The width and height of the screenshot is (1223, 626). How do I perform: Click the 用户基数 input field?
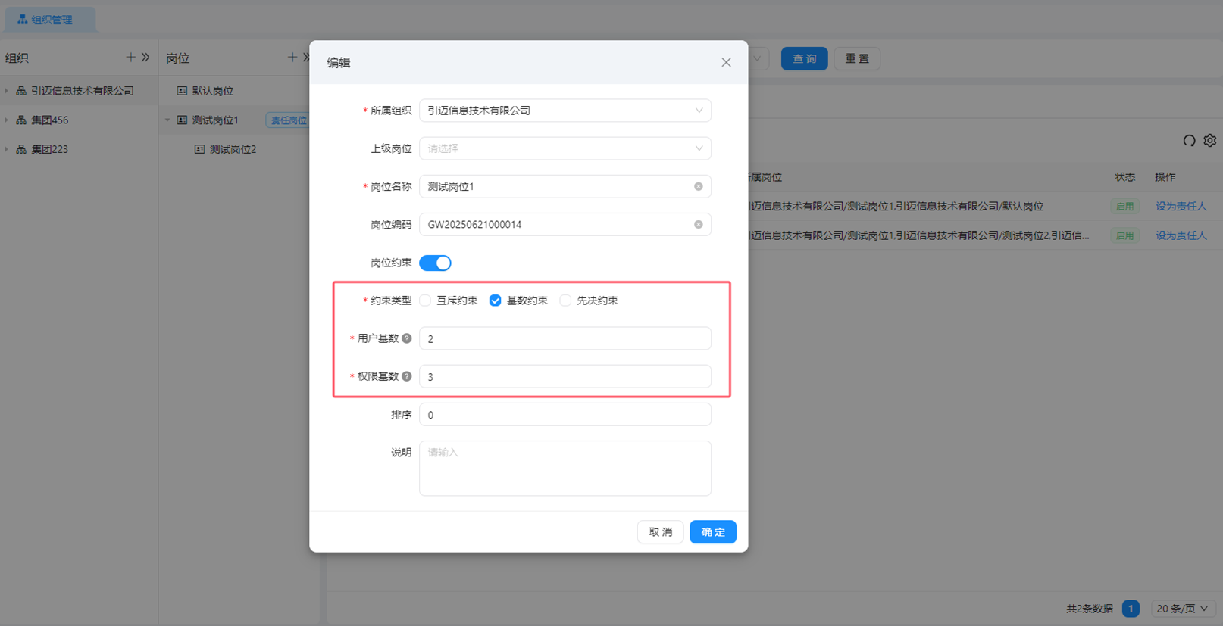click(565, 338)
